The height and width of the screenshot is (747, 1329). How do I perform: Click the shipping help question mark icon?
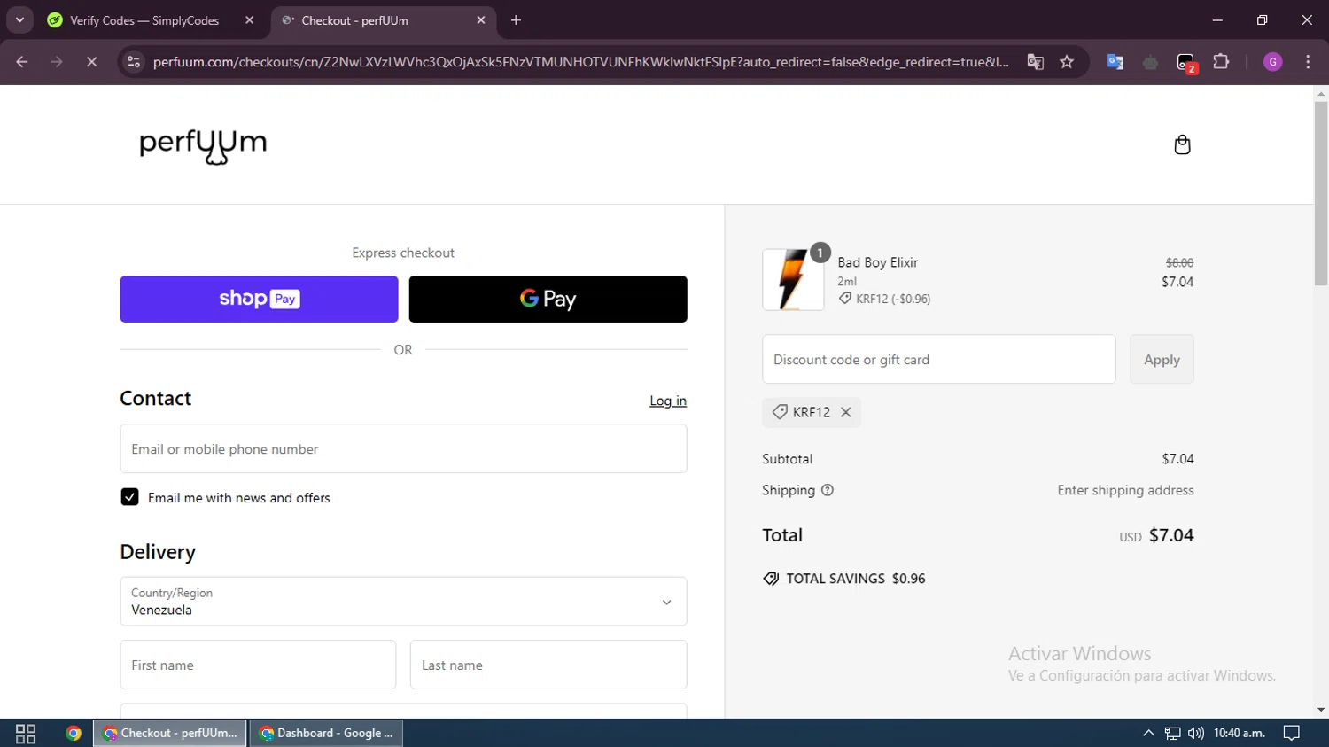pyautogui.click(x=828, y=490)
